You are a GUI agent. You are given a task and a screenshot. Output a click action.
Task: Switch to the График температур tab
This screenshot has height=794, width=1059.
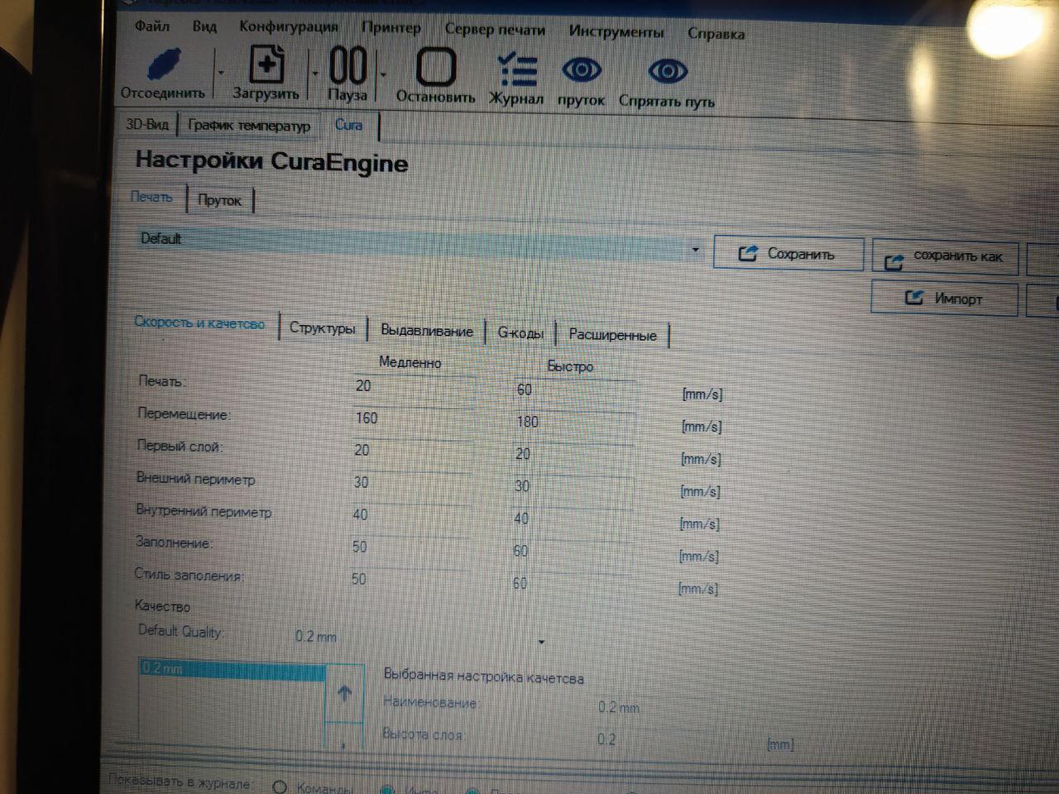pos(249,126)
